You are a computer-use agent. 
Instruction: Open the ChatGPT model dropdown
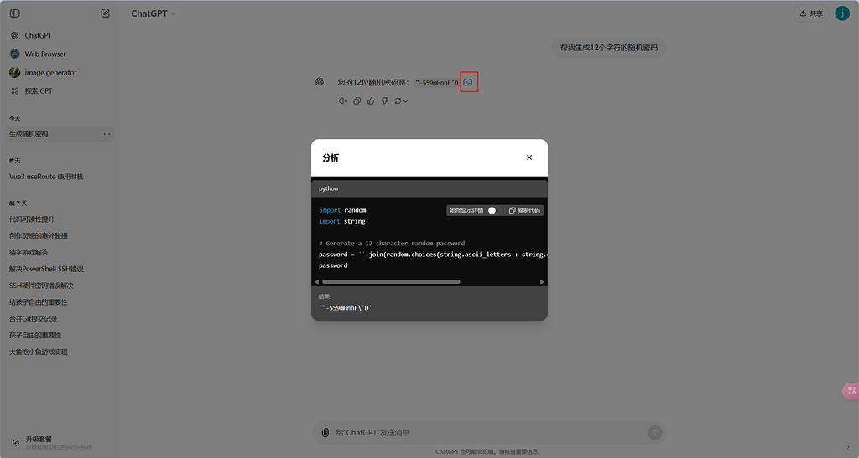point(154,13)
